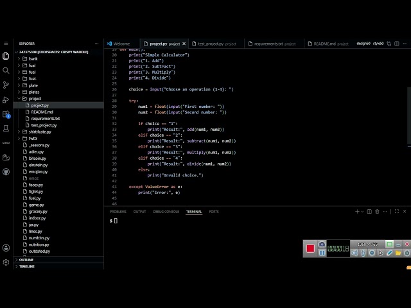Pause the screen recording
The image size is (411, 308).
pyautogui.click(x=322, y=253)
